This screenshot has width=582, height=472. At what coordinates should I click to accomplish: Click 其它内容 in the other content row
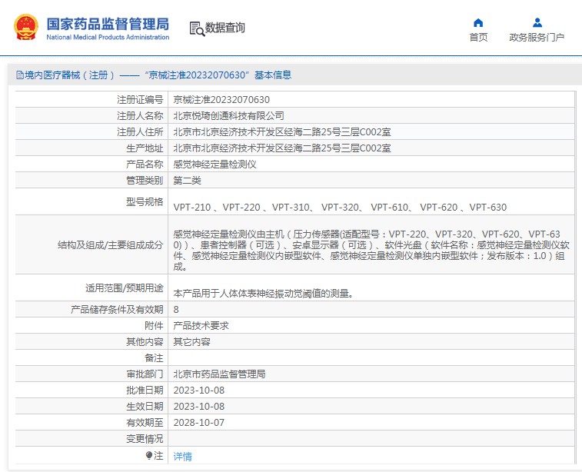[x=191, y=341]
